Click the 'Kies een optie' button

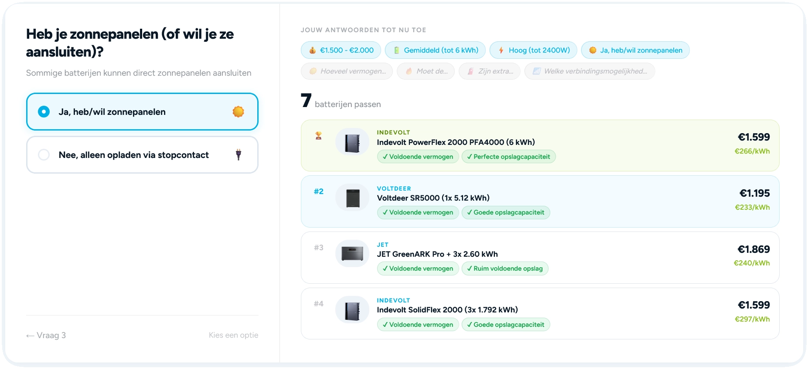click(233, 335)
